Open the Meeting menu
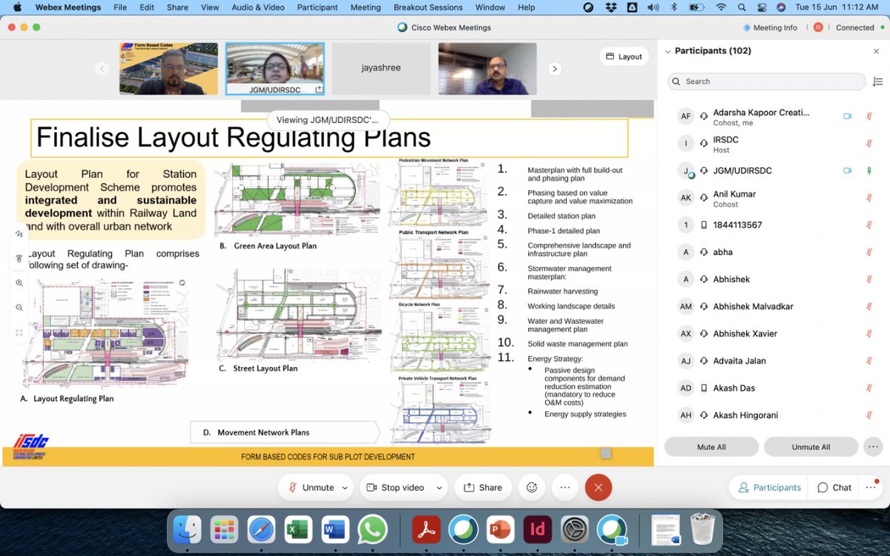Image resolution: width=890 pixels, height=556 pixels. pyautogui.click(x=366, y=7)
